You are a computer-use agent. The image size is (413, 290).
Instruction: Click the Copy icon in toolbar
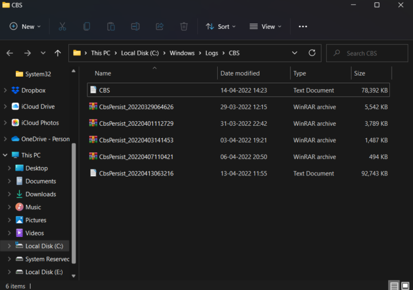click(x=87, y=27)
